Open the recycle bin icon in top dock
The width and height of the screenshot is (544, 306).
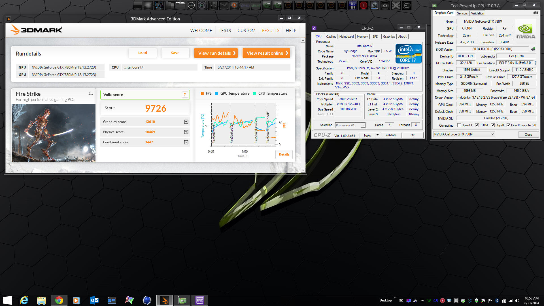coord(385,5)
